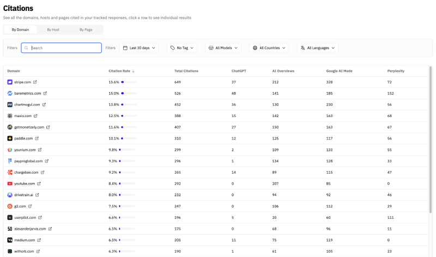Open the All Languages dropdown

point(317,48)
